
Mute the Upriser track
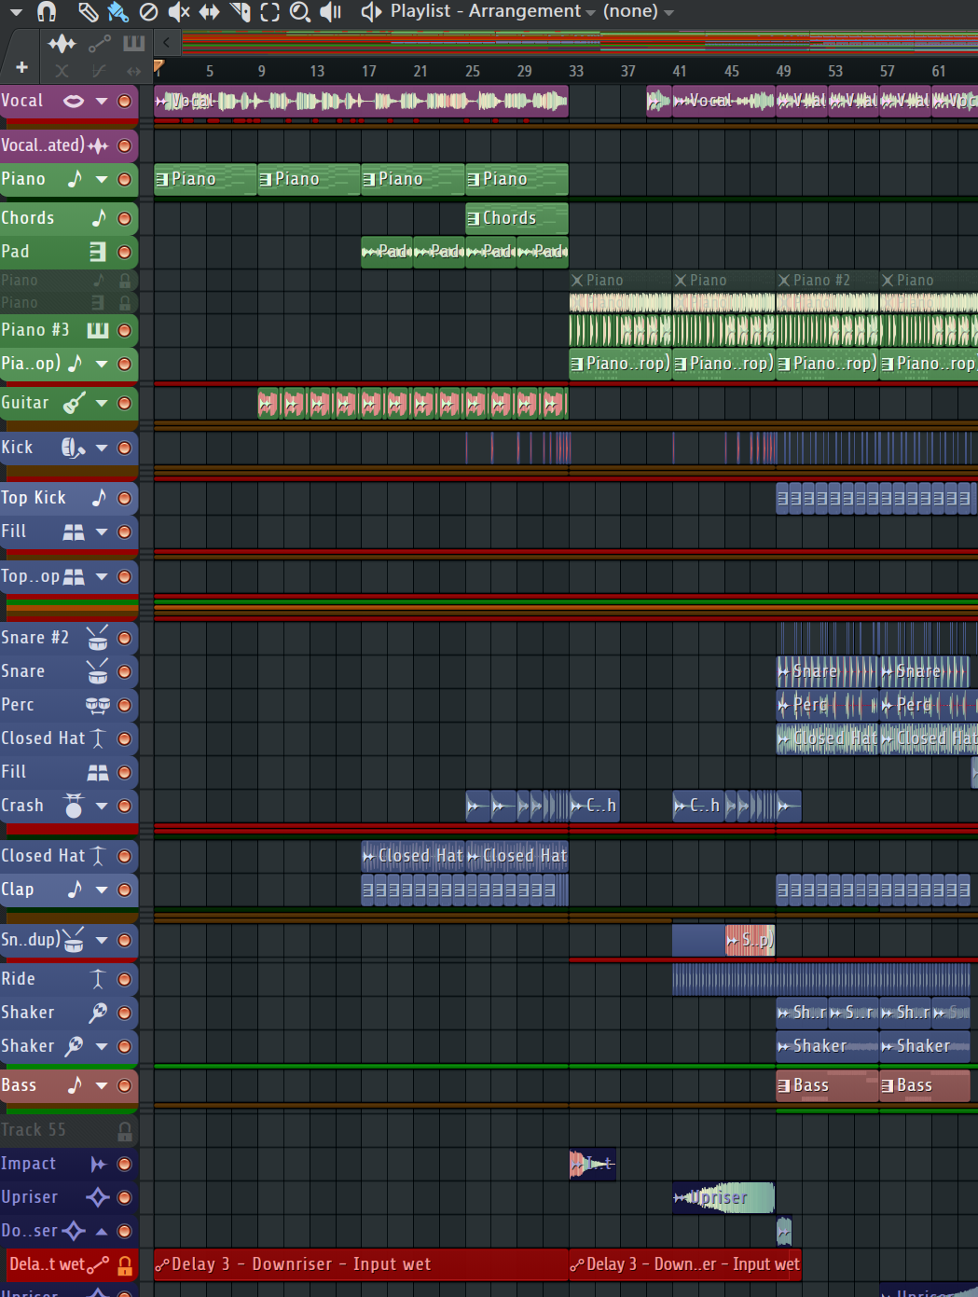click(124, 1197)
